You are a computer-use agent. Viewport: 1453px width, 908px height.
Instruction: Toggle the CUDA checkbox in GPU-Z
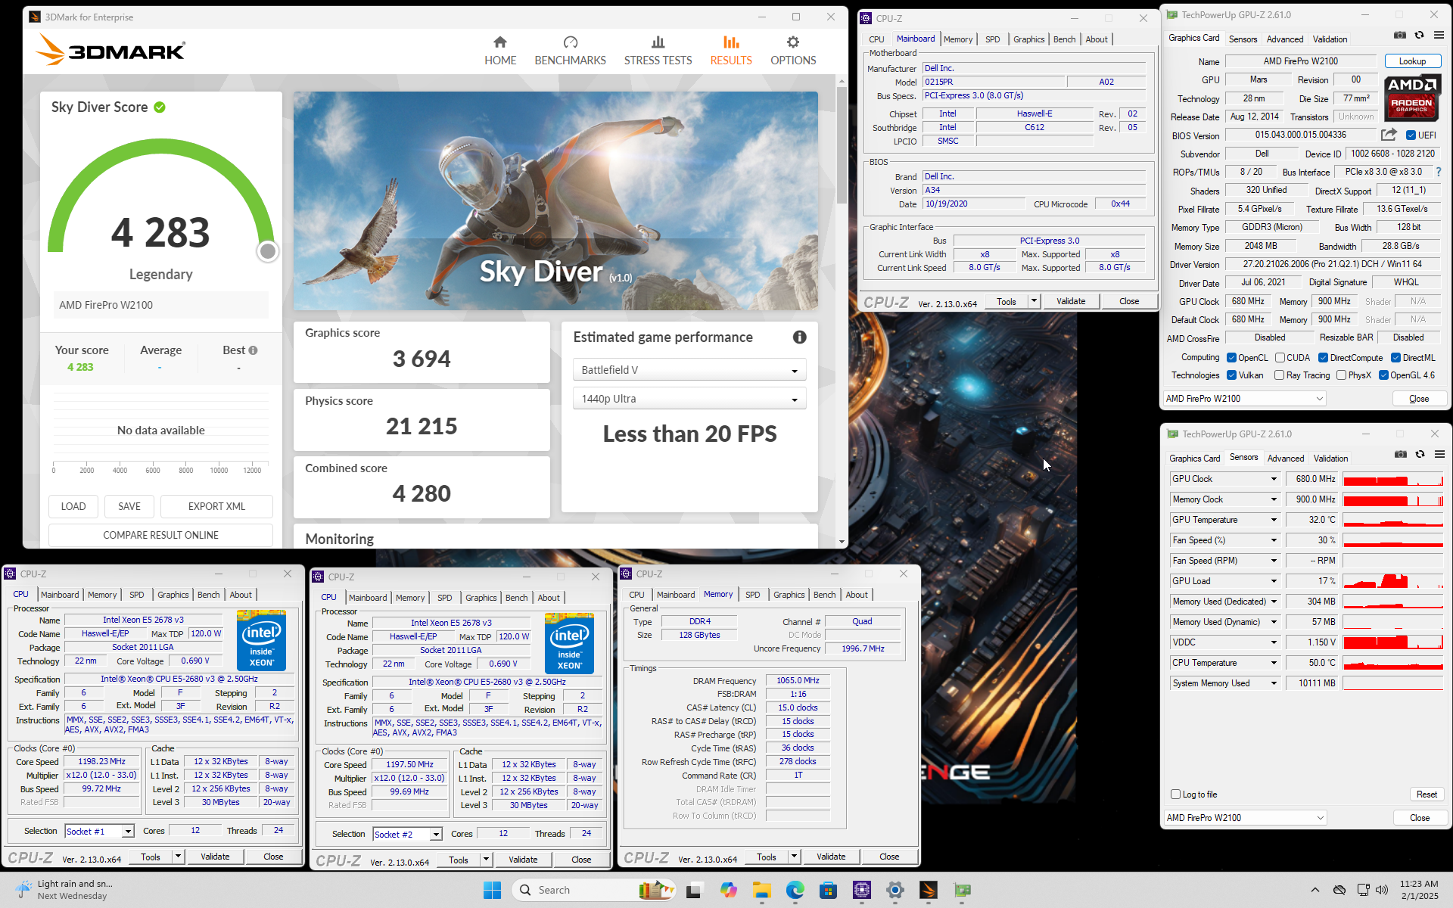pyautogui.click(x=1280, y=358)
